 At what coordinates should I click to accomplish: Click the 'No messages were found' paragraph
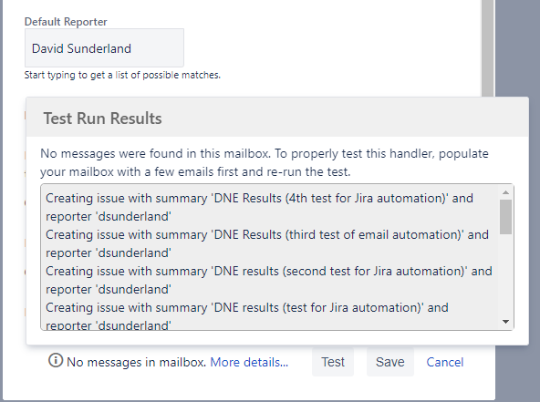(x=265, y=162)
